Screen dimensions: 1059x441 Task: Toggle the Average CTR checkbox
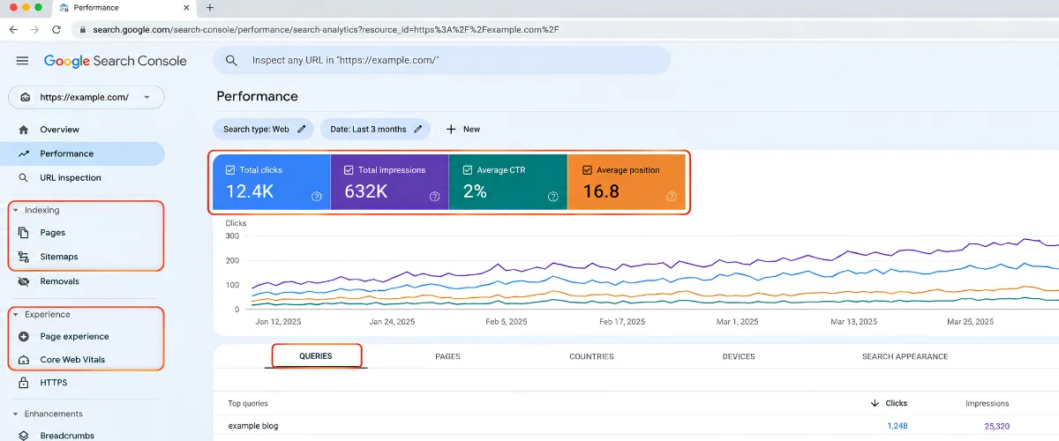coord(467,170)
